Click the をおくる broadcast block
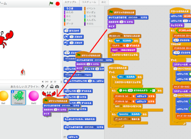191x139 pixels. coord(127,119)
